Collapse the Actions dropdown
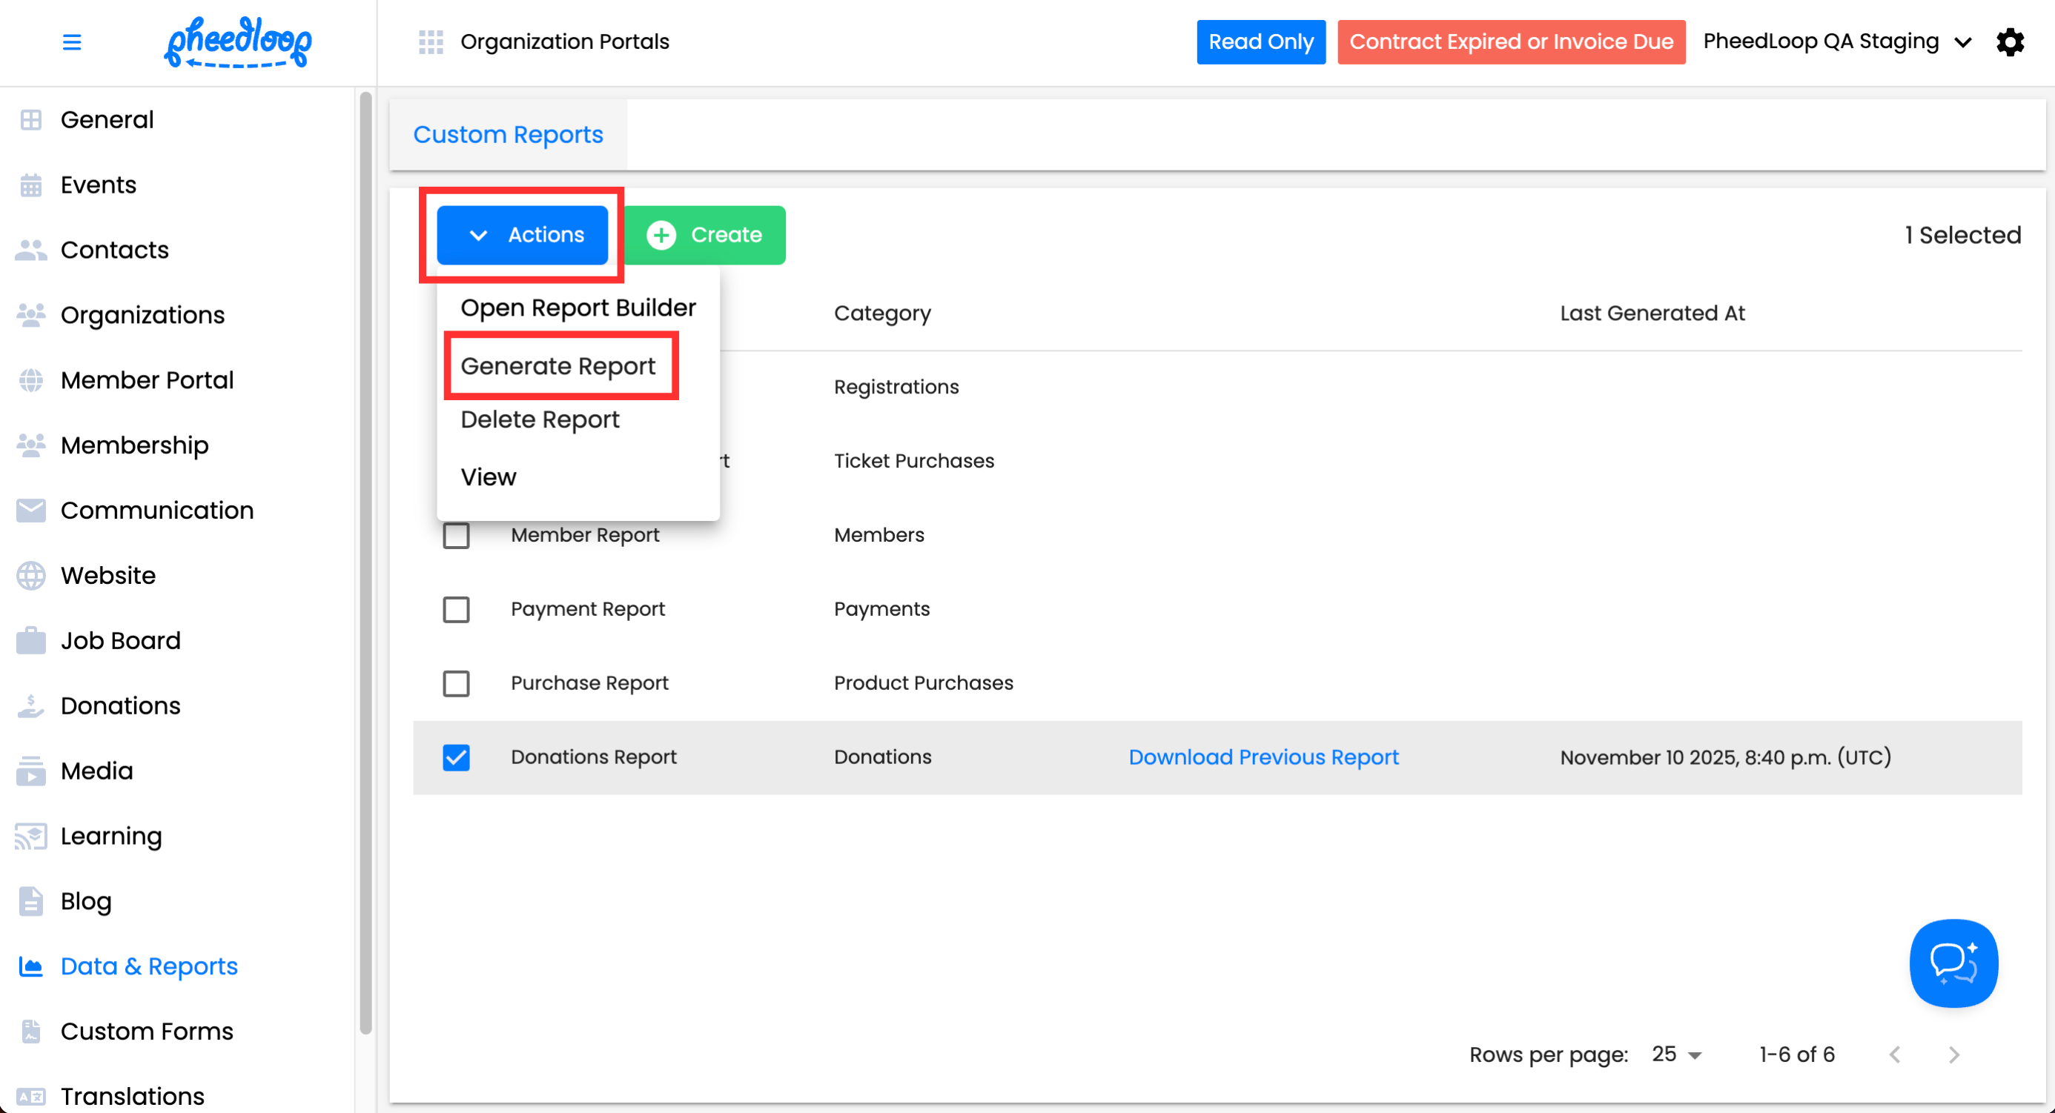2055x1113 pixels. coord(523,235)
